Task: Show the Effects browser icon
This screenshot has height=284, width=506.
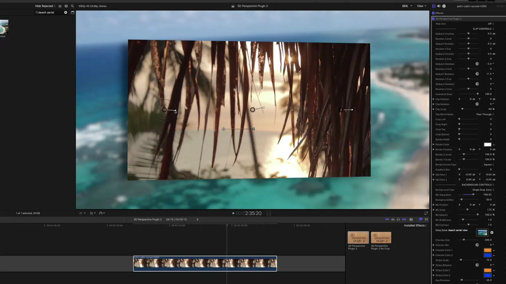Action: click(x=420, y=219)
